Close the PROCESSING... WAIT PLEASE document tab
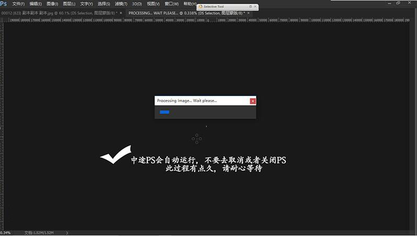 (x=248, y=13)
